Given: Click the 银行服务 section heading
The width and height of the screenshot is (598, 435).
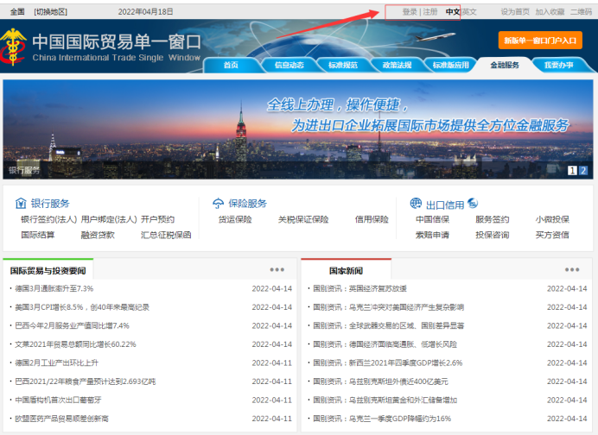Looking at the screenshot, I should [x=50, y=204].
